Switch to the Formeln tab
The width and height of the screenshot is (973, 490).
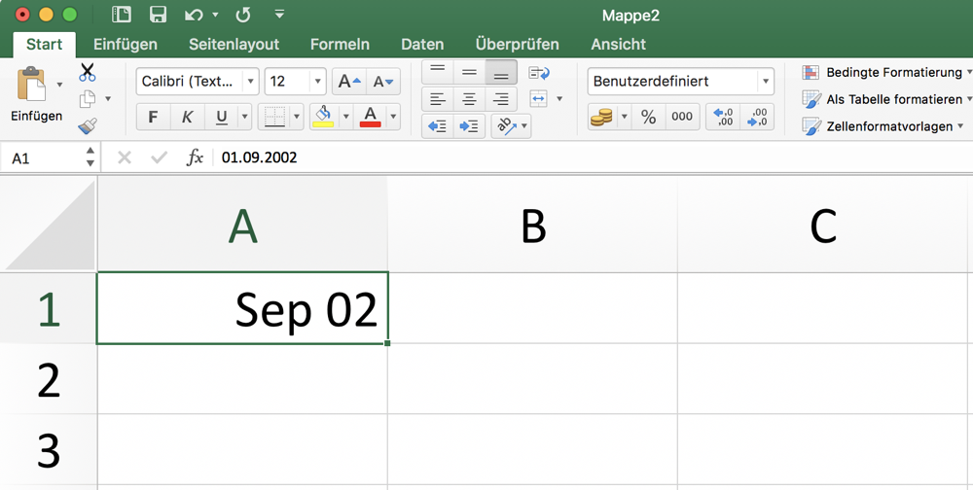[340, 44]
